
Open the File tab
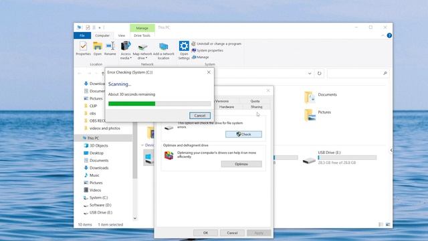click(x=82, y=35)
